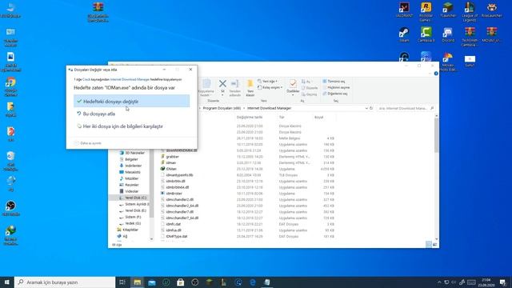Open Task View from taskbar

click(122, 282)
